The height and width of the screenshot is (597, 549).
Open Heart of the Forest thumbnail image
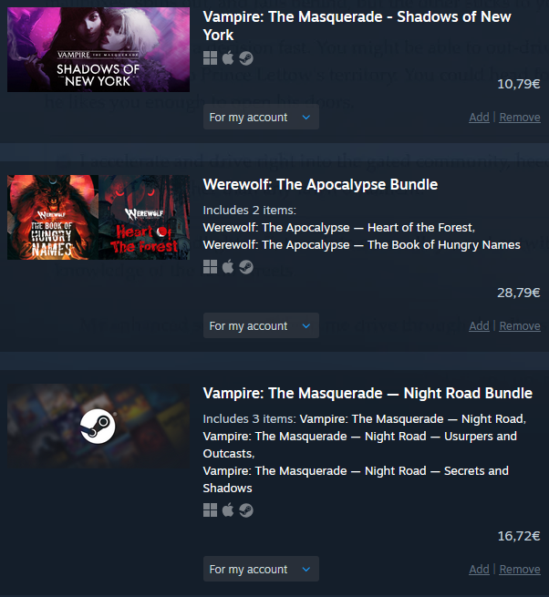pos(144,218)
